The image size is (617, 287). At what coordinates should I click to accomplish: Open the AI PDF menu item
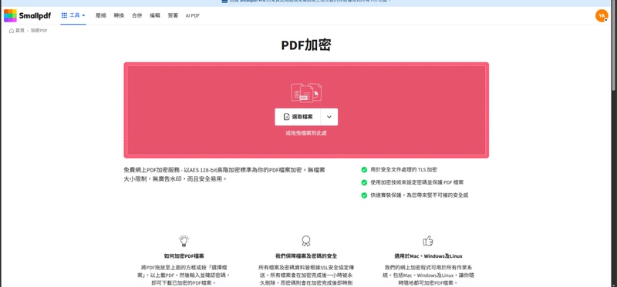pyautogui.click(x=192, y=15)
